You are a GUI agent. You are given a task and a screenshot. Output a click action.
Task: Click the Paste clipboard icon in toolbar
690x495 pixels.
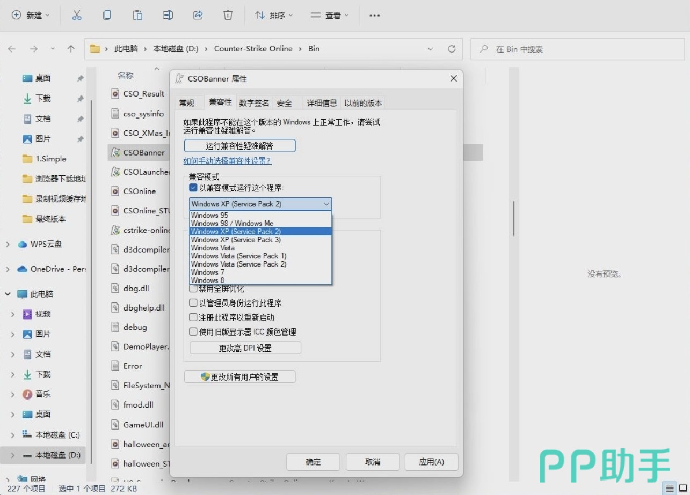coord(137,16)
